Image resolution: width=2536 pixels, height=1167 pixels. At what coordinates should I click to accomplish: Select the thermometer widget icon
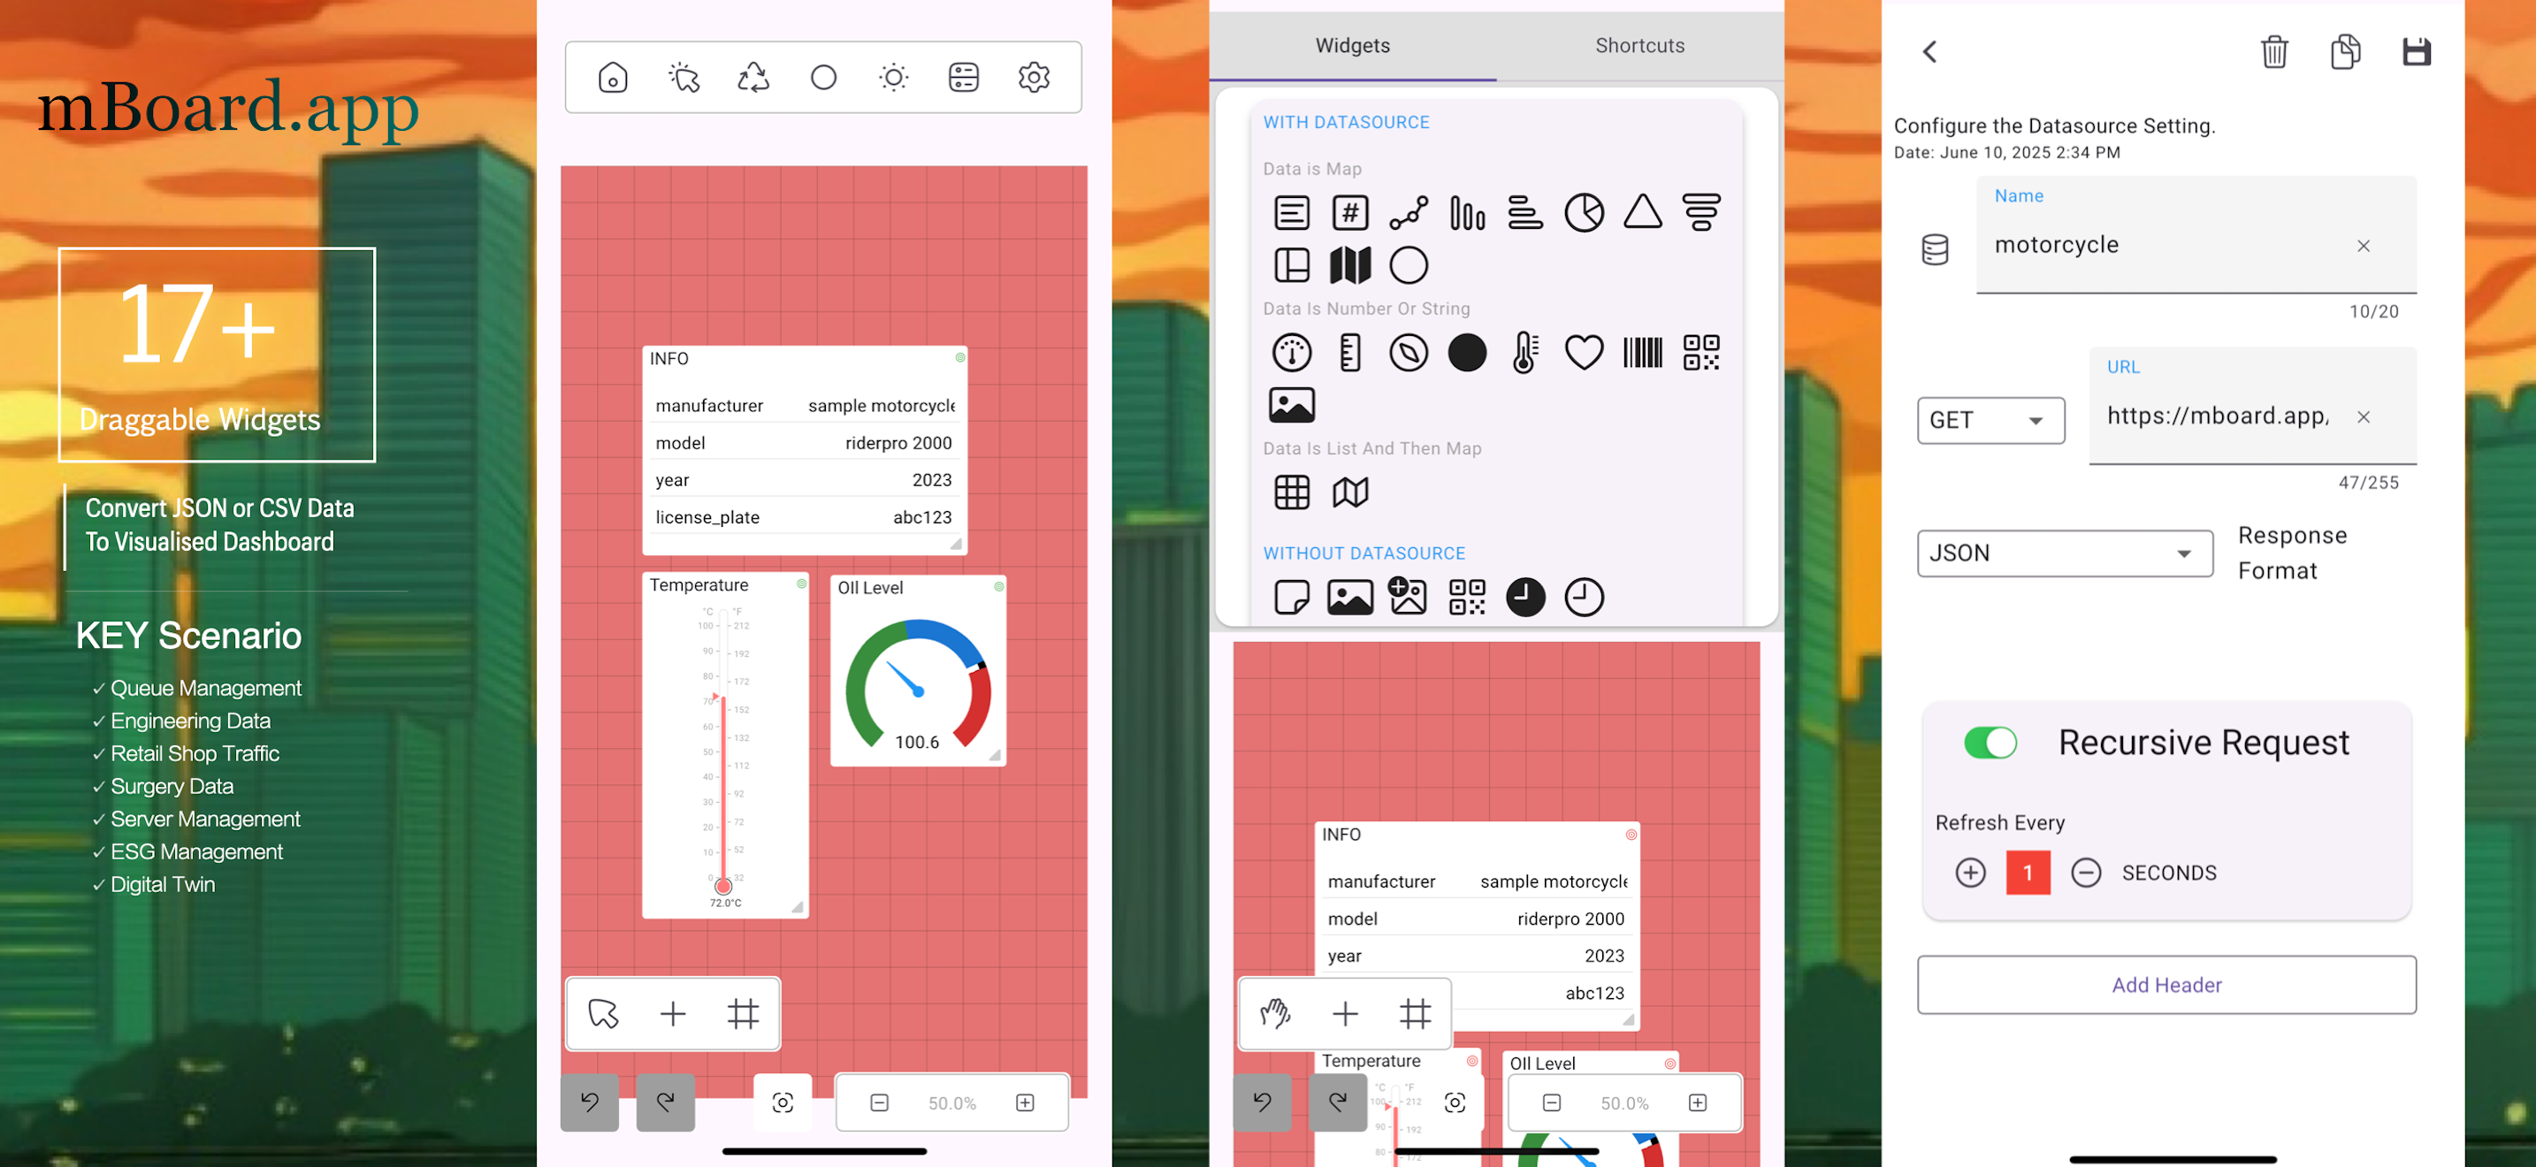[1524, 352]
